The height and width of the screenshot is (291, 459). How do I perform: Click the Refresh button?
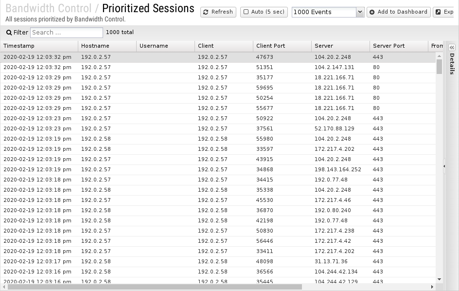218,12
